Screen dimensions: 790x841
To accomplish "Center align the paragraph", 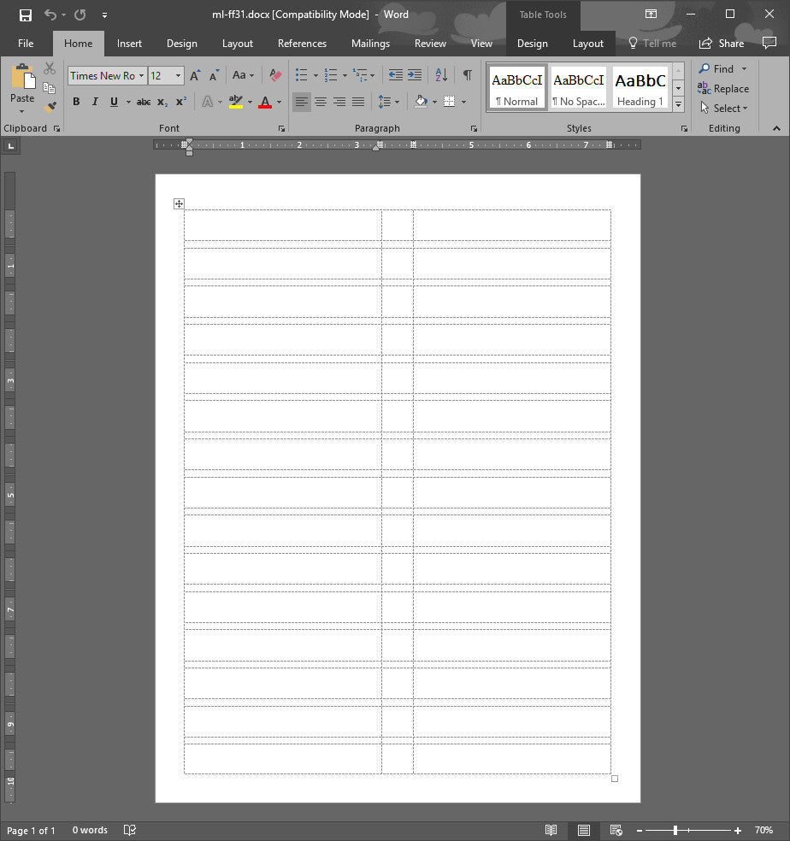I will (x=321, y=102).
